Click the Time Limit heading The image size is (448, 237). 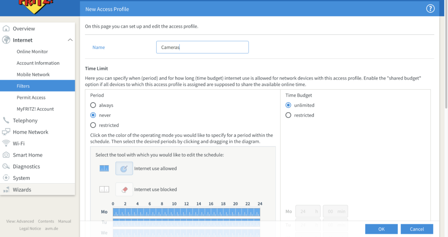click(96, 69)
